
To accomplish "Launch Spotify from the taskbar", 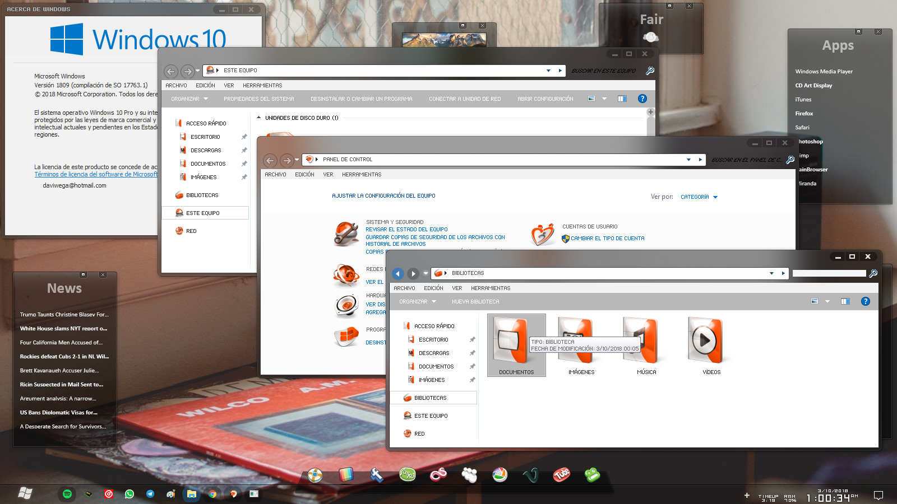I will click(67, 494).
